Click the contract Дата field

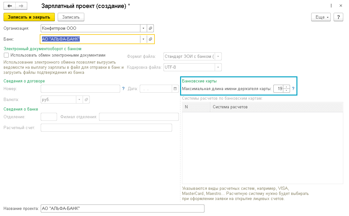156,89
